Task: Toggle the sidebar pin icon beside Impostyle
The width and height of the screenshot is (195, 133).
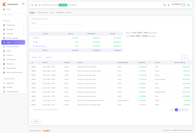Action: [23, 4]
